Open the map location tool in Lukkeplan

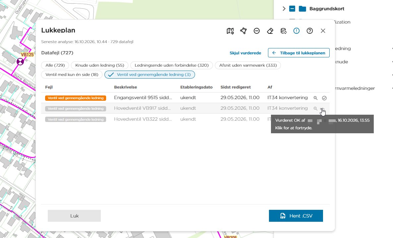tap(230, 31)
